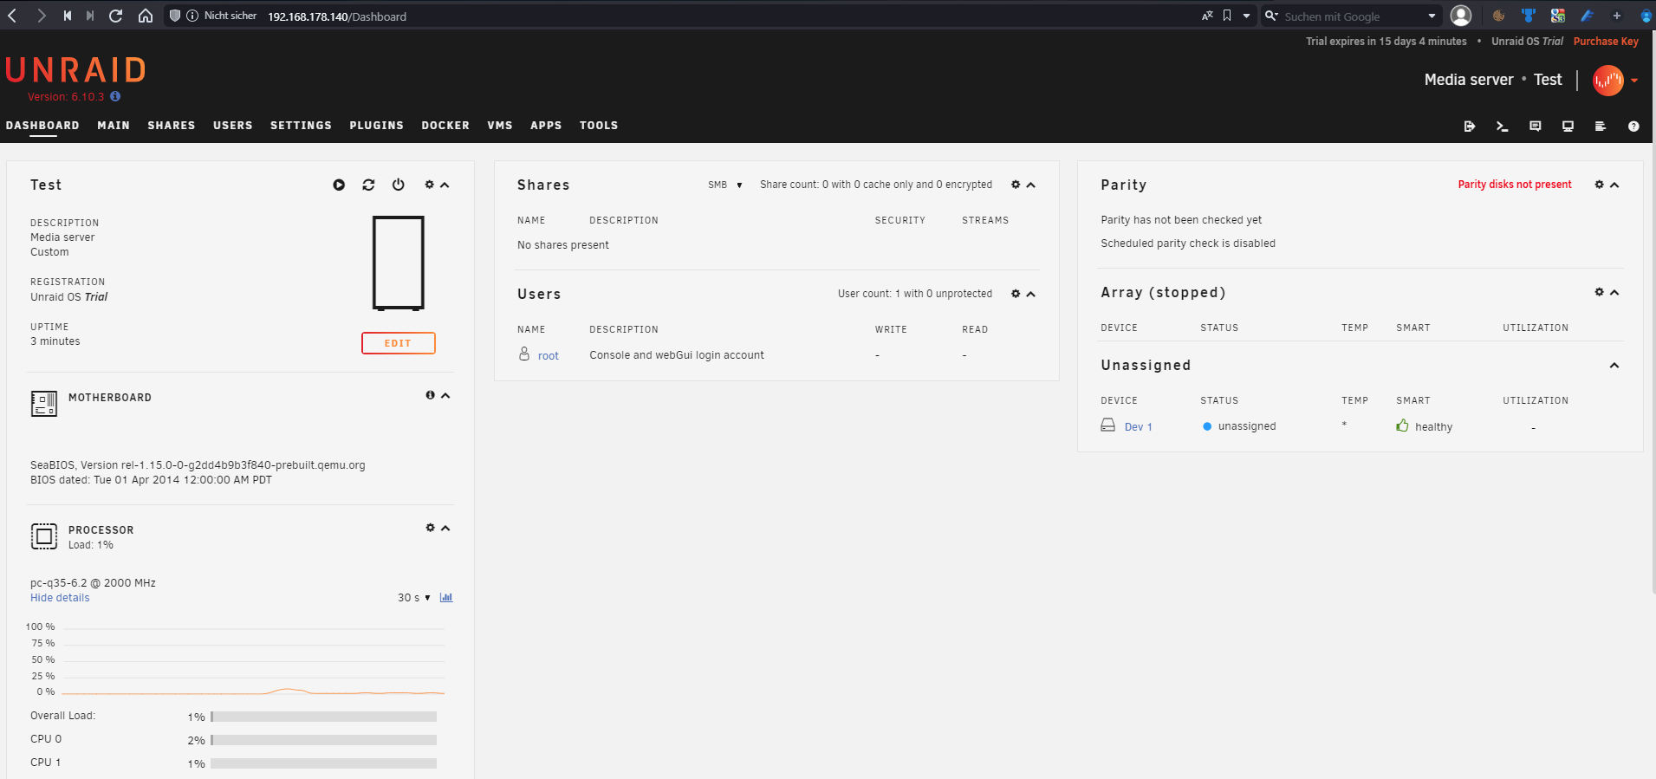Click the Logout icon in the nav bar
Screen dimensions: 1656x779
pyautogui.click(x=1470, y=127)
